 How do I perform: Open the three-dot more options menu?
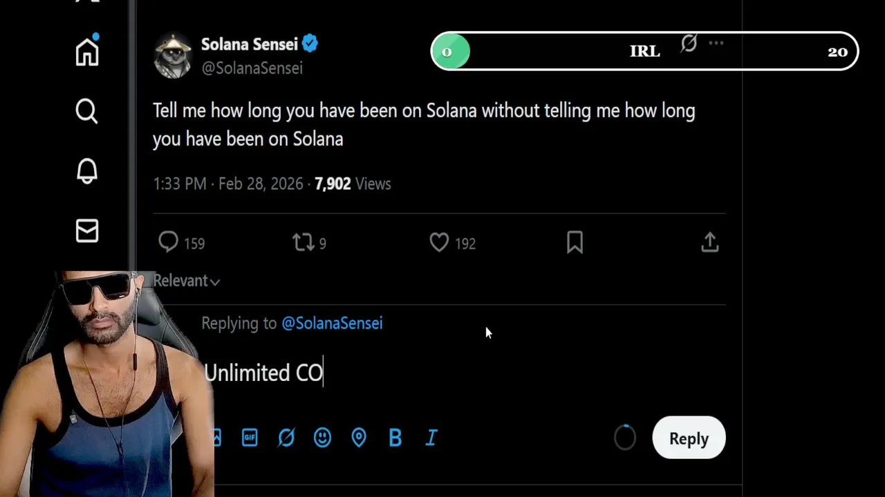coord(716,43)
